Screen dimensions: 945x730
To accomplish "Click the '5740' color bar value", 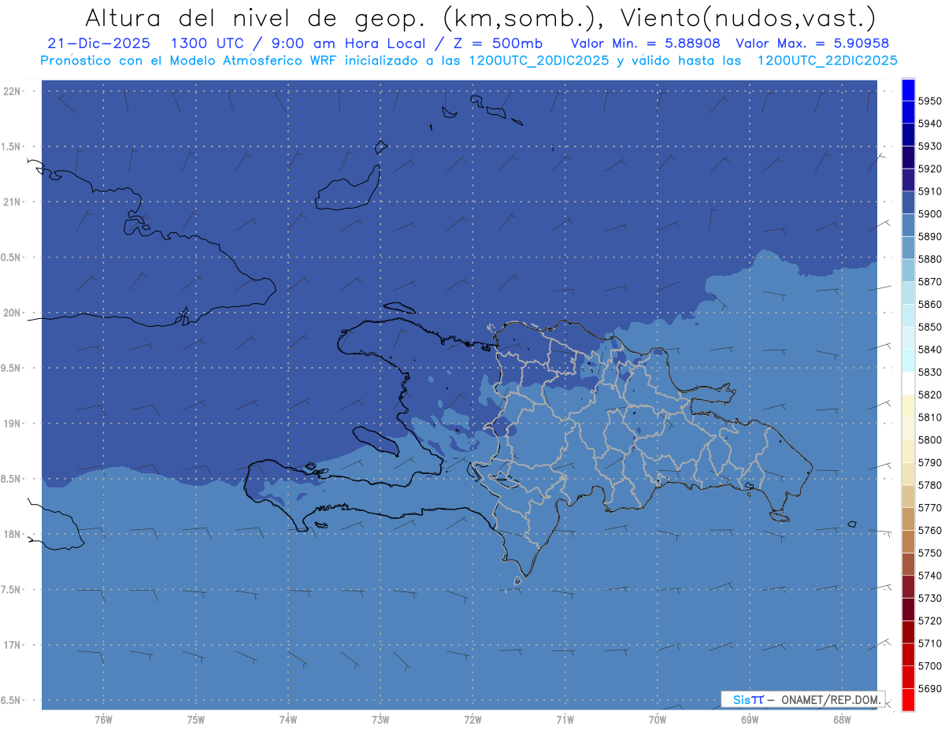I will coord(929,576).
